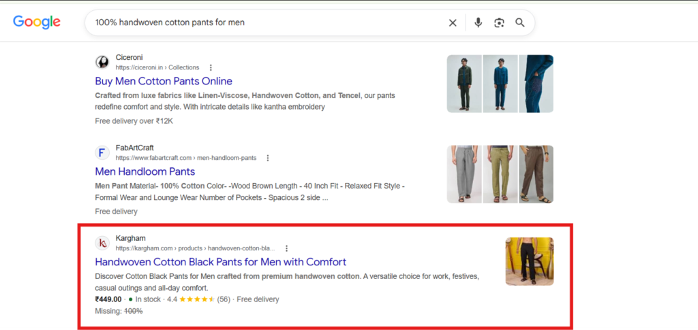Click the FabArtCraft site name
Viewport: 698px width, 330px height.
click(x=134, y=148)
